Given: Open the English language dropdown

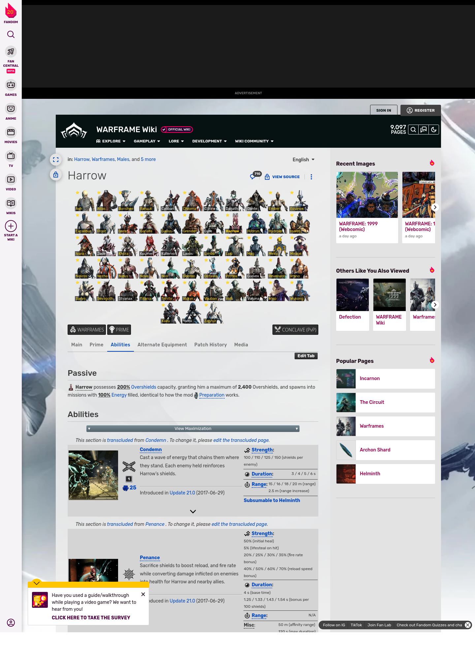Looking at the screenshot, I should point(303,160).
